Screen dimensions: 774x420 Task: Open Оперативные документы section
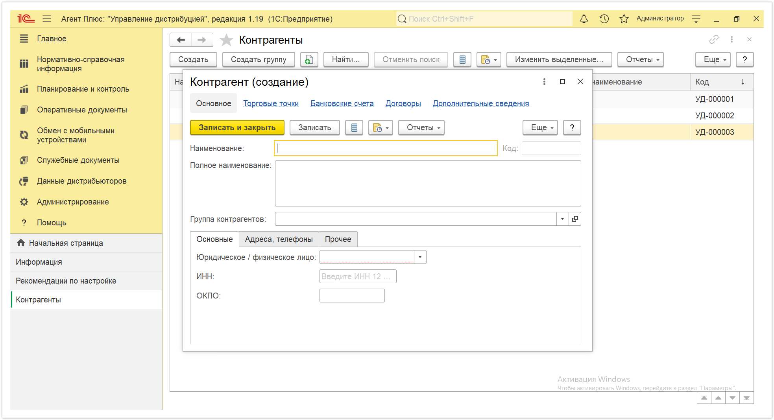(82, 110)
